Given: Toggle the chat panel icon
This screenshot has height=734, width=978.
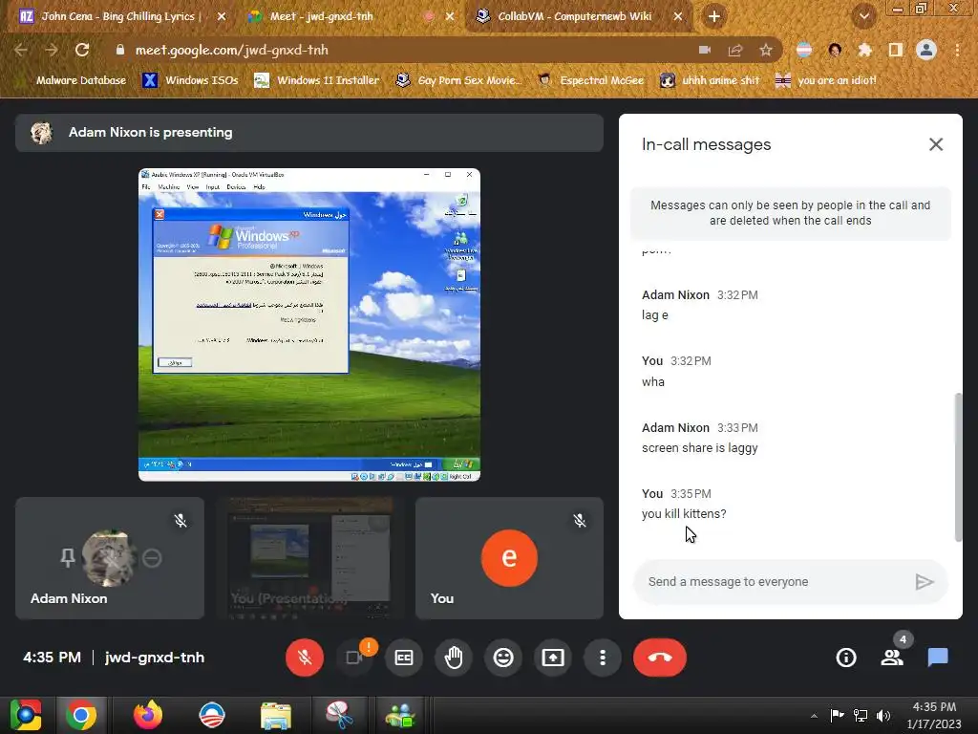Looking at the screenshot, I should [938, 658].
